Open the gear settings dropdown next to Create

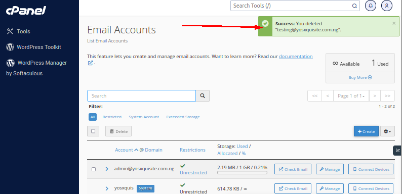tap(387, 131)
